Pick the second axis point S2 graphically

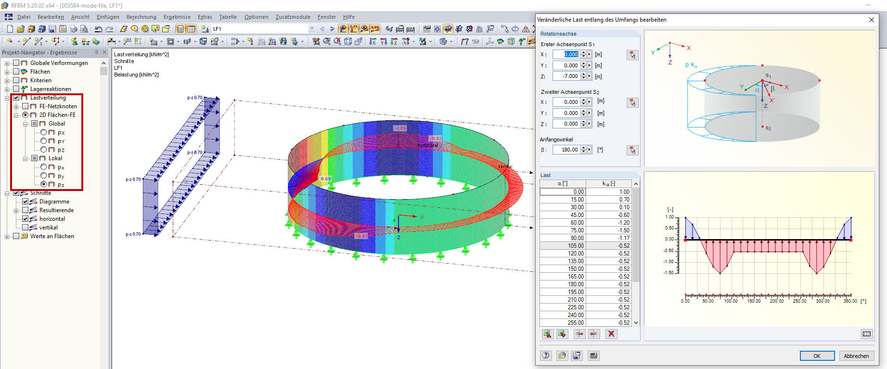coord(632,102)
